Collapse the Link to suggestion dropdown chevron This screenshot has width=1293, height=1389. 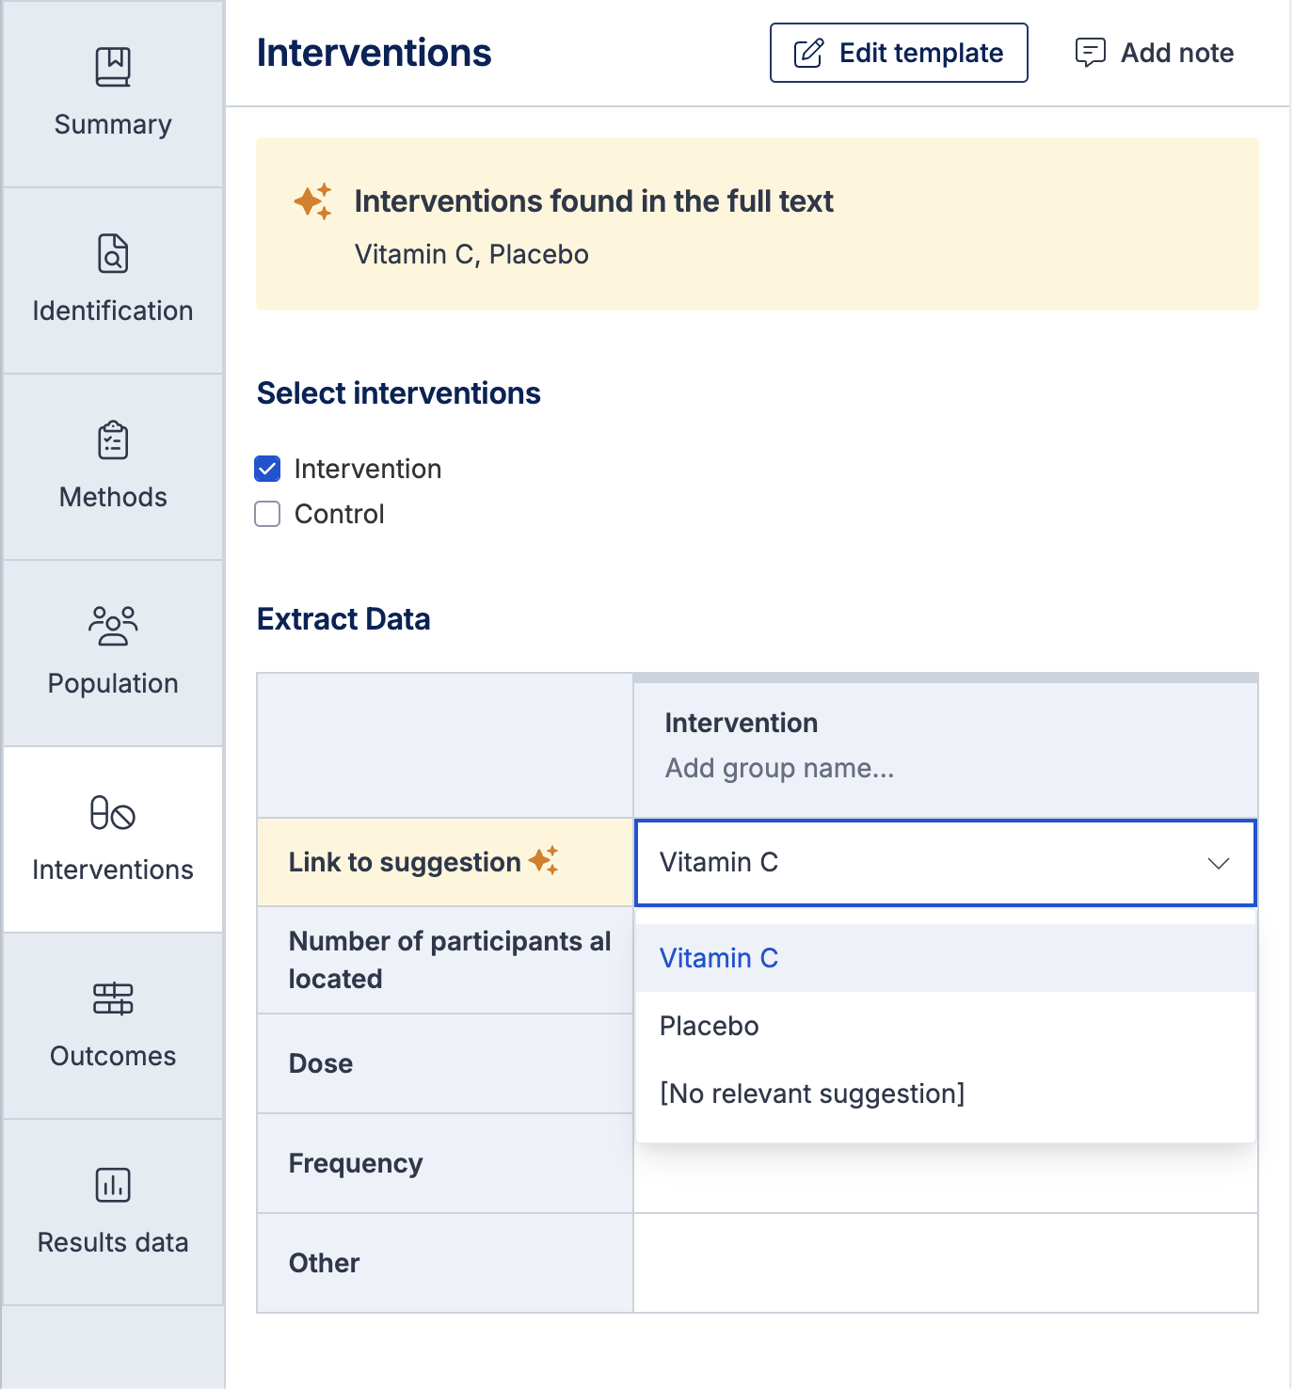point(1219,863)
